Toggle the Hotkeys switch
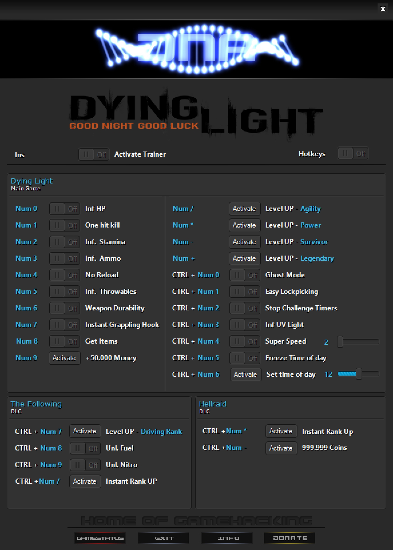 (x=353, y=154)
